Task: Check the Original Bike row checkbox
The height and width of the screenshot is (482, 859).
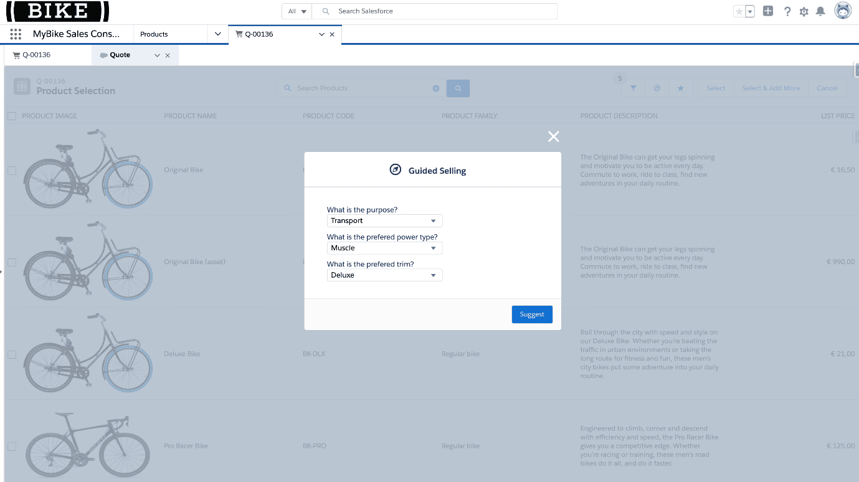Action: tap(12, 170)
